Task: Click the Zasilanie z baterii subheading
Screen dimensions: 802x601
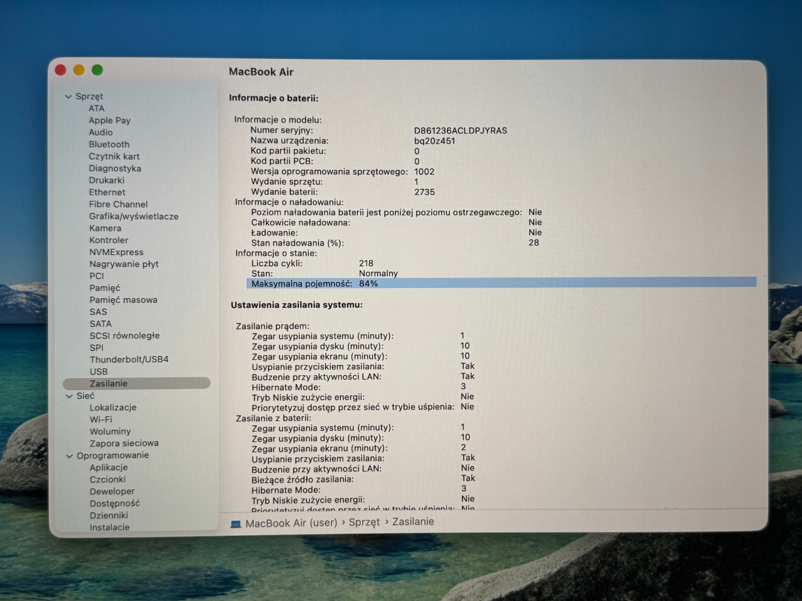Action: tap(274, 419)
